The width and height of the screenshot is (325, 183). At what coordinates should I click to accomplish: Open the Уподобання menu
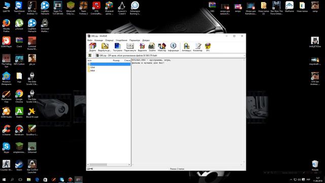tap(121, 40)
